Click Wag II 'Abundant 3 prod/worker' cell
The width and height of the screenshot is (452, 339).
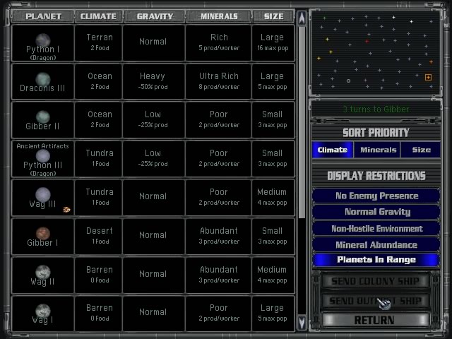(x=218, y=275)
